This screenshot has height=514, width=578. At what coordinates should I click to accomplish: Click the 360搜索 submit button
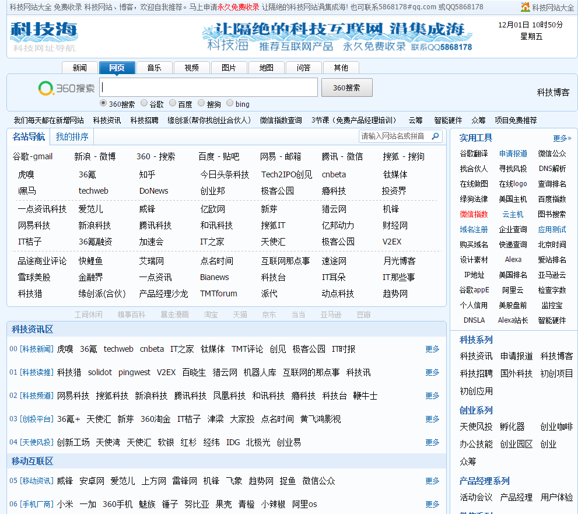point(346,88)
